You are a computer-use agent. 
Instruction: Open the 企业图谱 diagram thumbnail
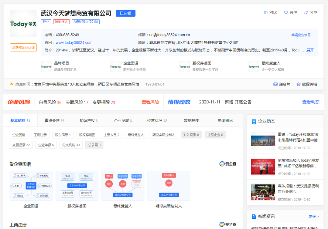pos(31,186)
